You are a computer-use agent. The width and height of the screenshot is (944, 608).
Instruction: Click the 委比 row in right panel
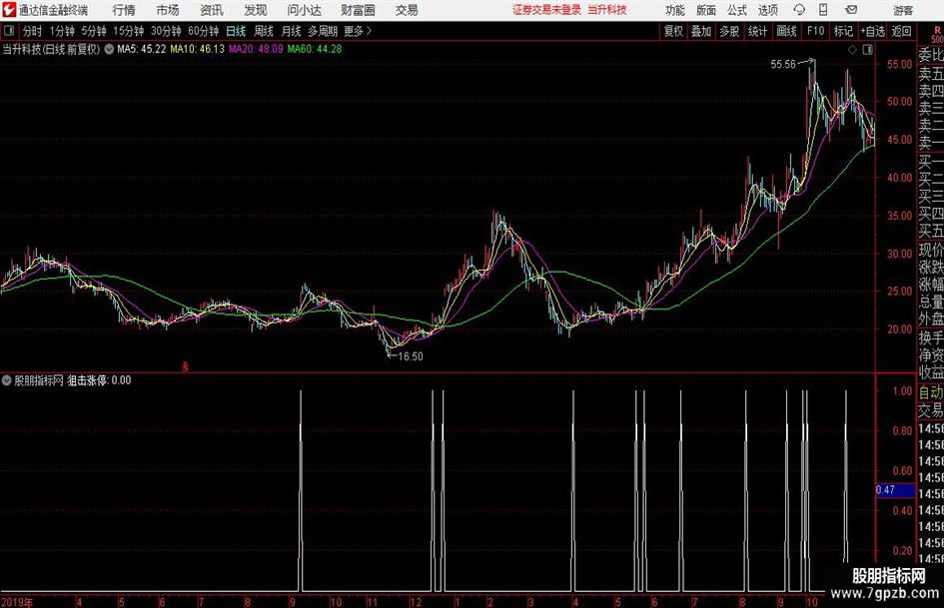(x=931, y=55)
